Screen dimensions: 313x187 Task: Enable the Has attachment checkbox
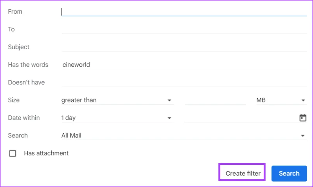tap(13, 153)
